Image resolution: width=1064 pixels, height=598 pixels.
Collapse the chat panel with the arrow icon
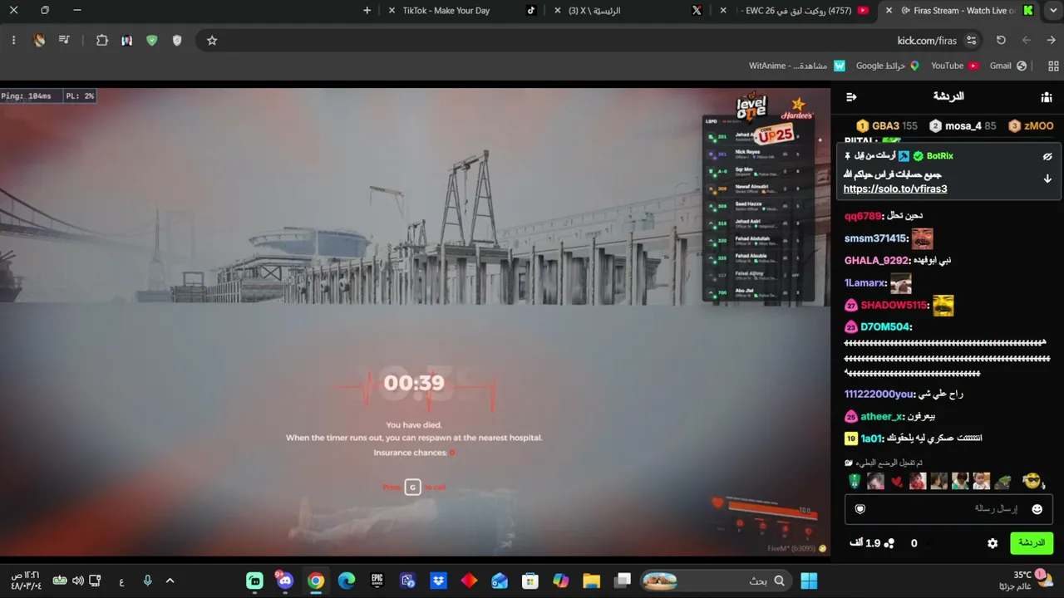[x=851, y=97]
